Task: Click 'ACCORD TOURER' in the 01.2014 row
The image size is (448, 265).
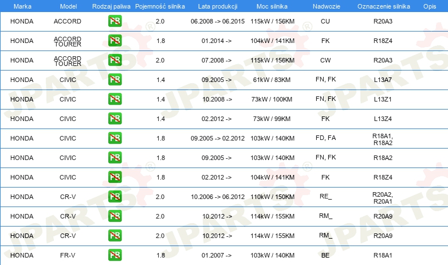Action: tap(68, 41)
